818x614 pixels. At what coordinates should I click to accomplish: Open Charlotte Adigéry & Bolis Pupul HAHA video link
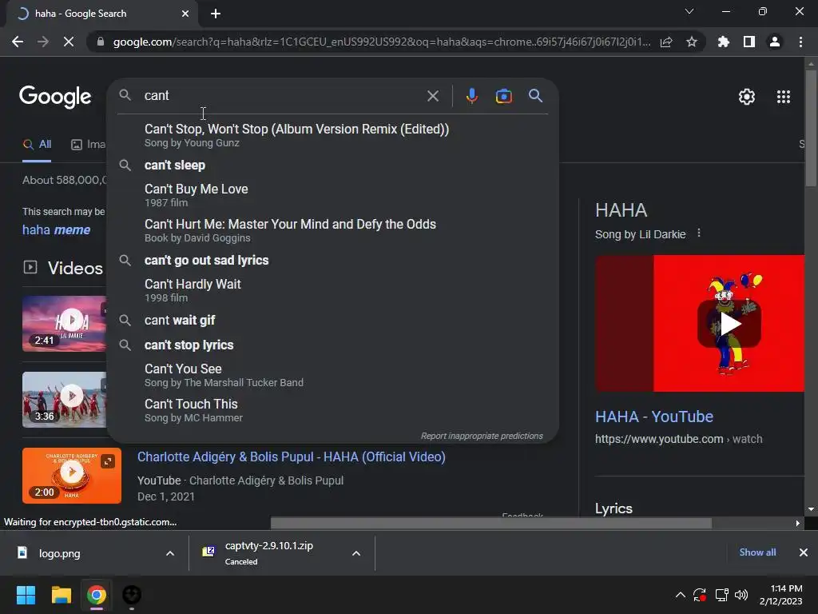291,457
